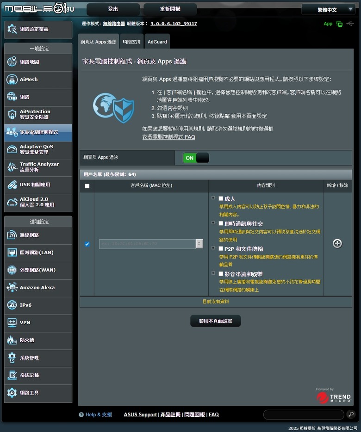Expand the 成人 category tree
This screenshot has width=361, height=432.
click(x=213, y=197)
